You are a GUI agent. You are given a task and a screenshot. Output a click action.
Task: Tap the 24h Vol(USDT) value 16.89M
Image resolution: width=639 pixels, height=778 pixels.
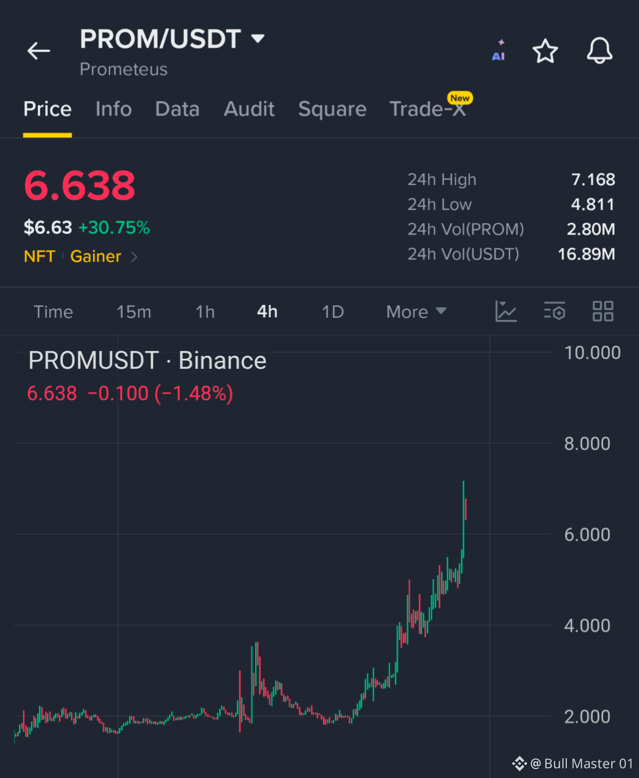tap(586, 254)
